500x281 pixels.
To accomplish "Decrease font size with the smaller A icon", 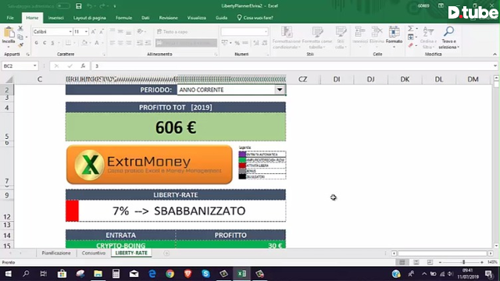I will click(x=102, y=31).
